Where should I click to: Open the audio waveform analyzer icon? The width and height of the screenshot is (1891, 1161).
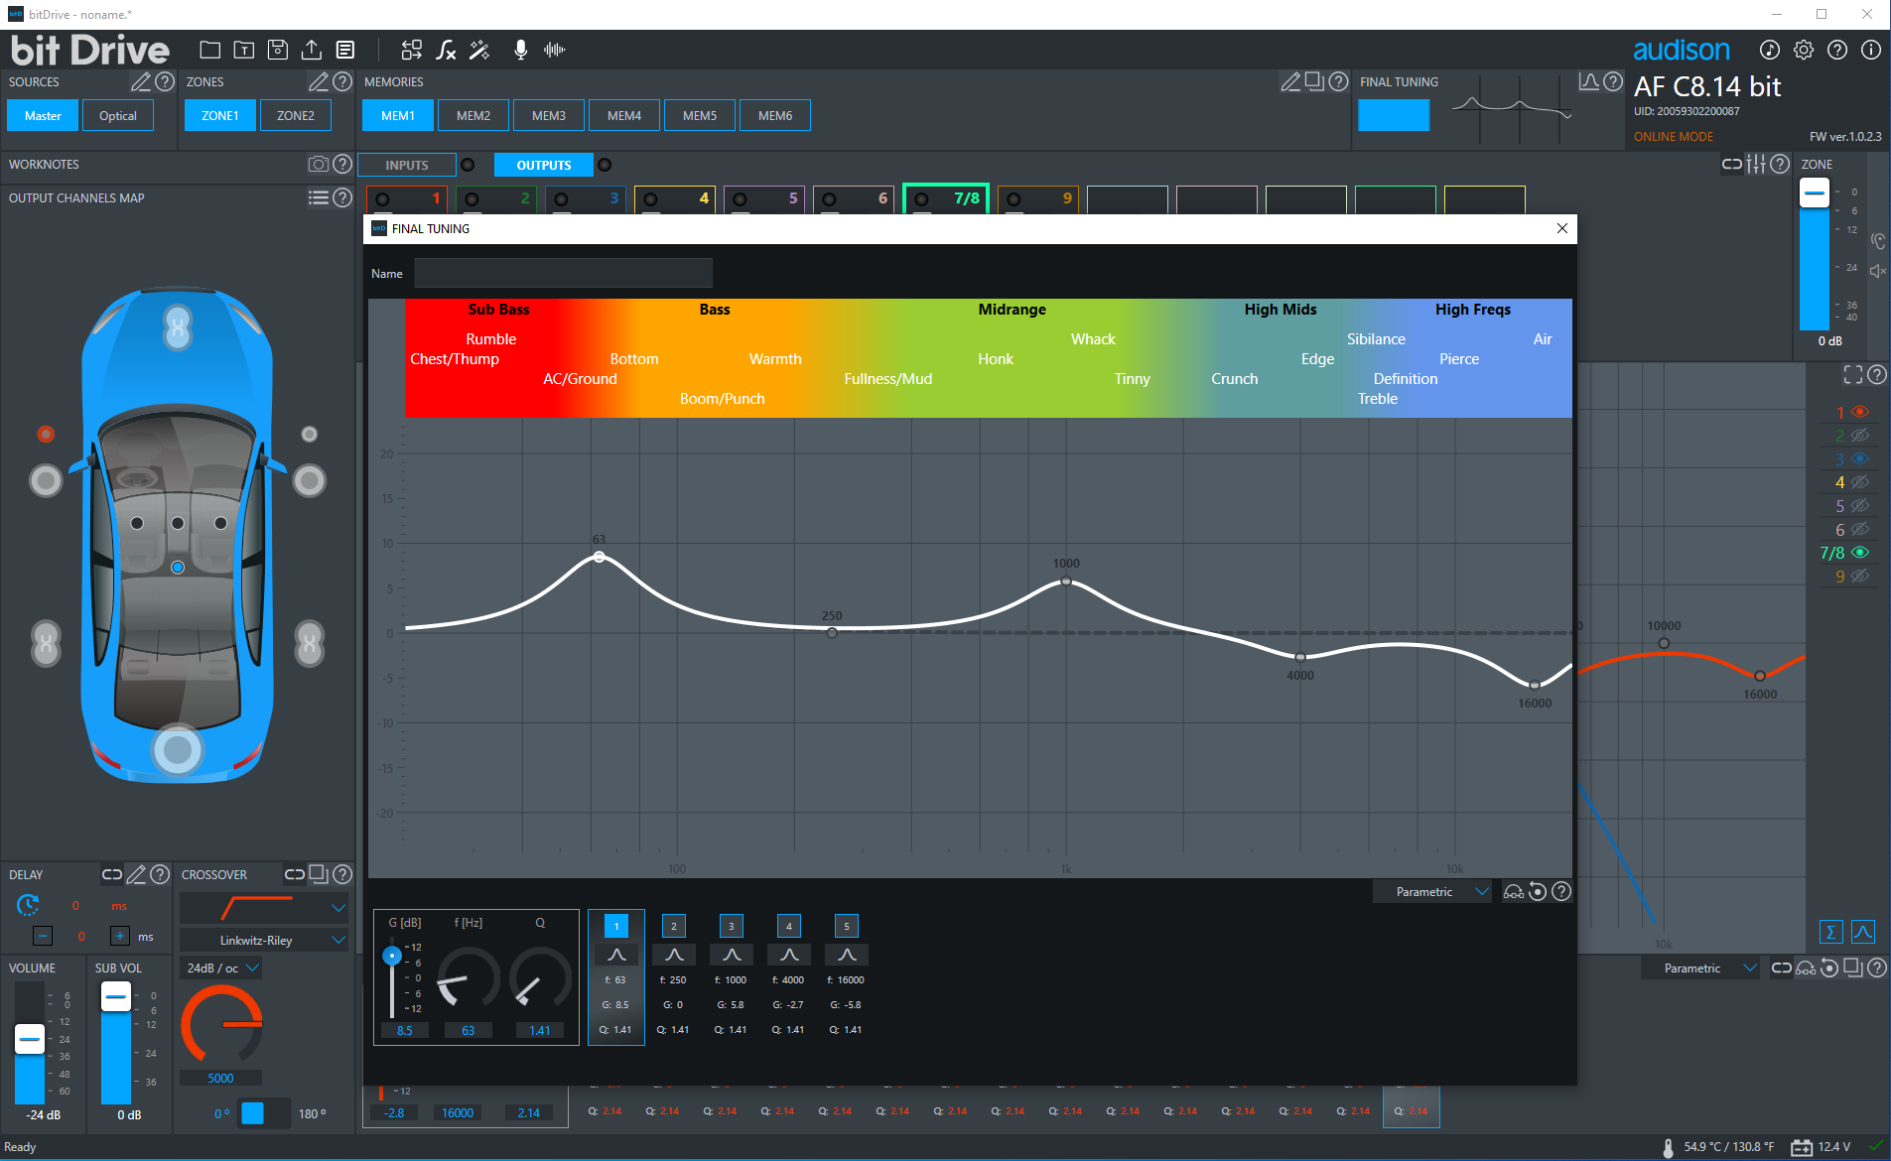click(x=555, y=49)
